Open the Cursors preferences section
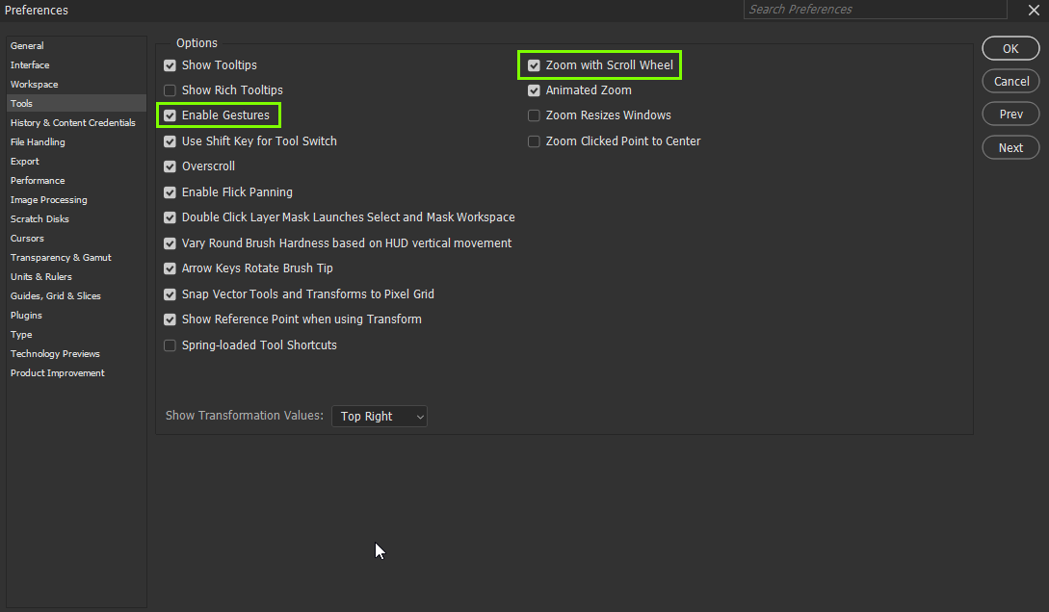This screenshot has height=612, width=1049. click(x=27, y=238)
